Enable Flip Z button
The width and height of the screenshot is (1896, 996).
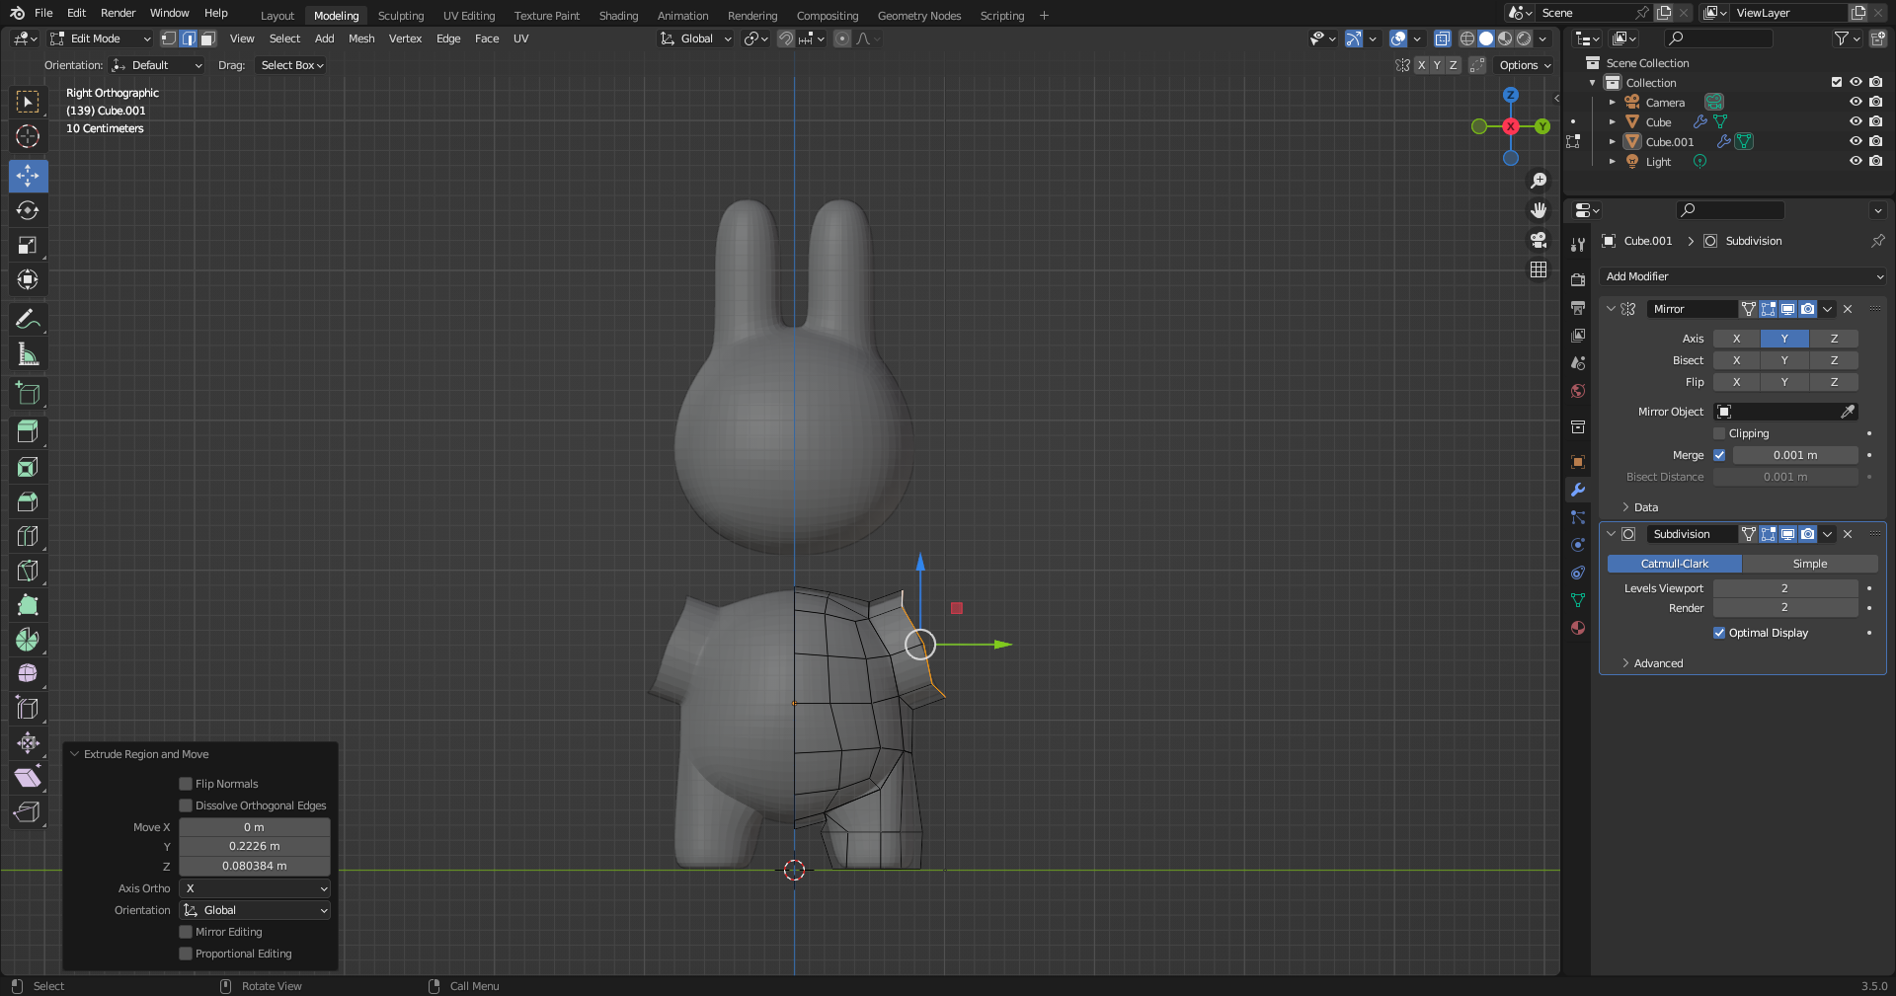1835,382
